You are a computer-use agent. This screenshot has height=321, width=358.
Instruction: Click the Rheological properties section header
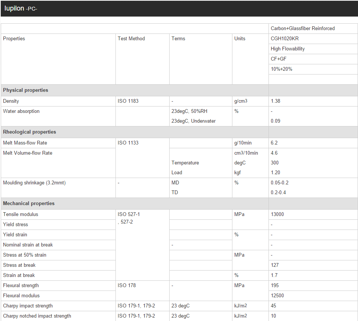click(x=29, y=132)
